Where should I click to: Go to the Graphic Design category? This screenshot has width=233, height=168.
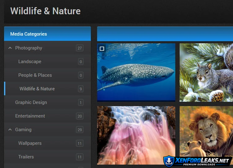click(31, 102)
